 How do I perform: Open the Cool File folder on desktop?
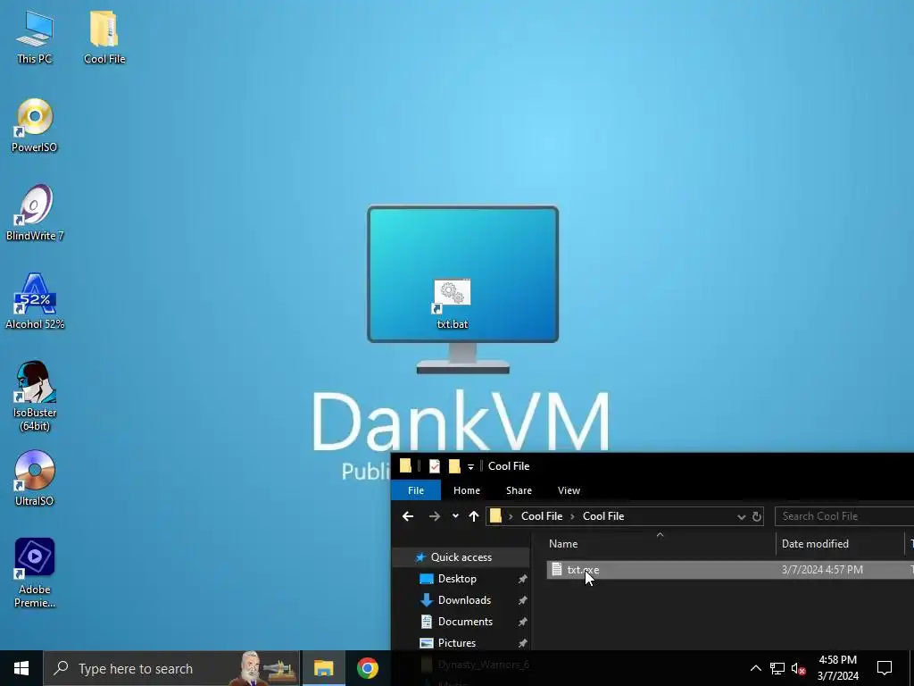click(x=104, y=36)
